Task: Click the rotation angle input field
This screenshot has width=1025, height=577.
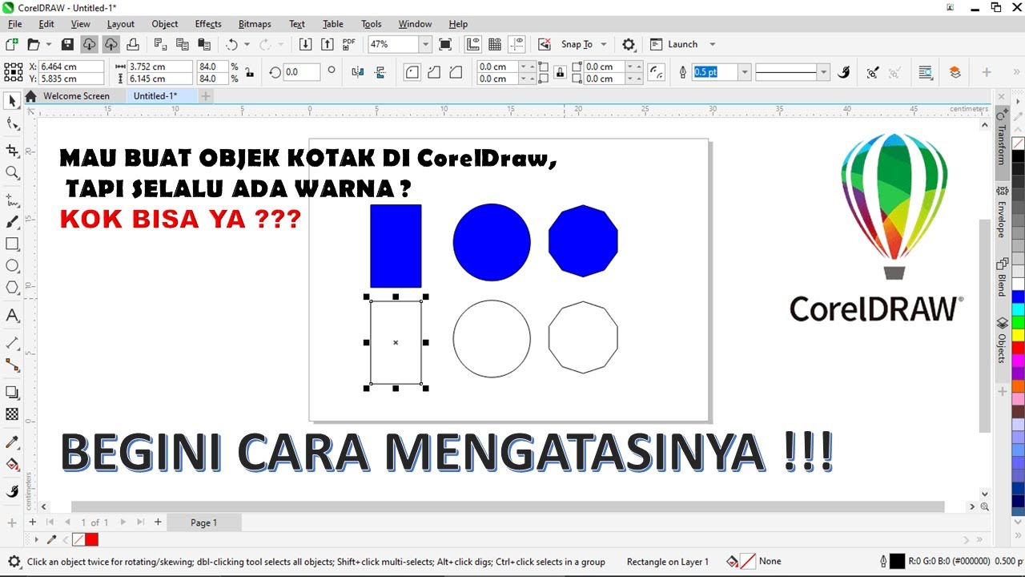Action: (x=302, y=72)
